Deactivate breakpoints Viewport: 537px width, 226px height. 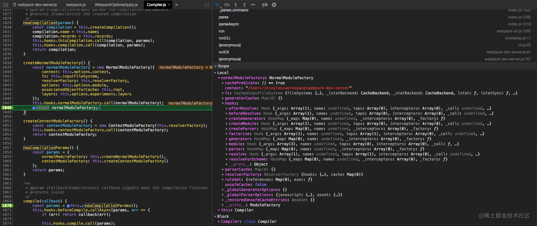[x=265, y=5]
